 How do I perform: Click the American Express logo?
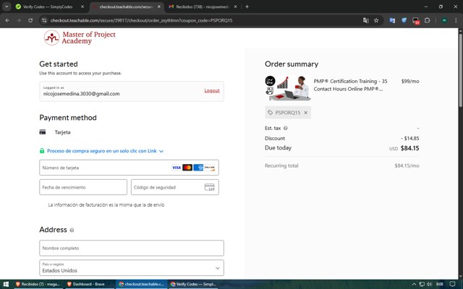(x=198, y=168)
